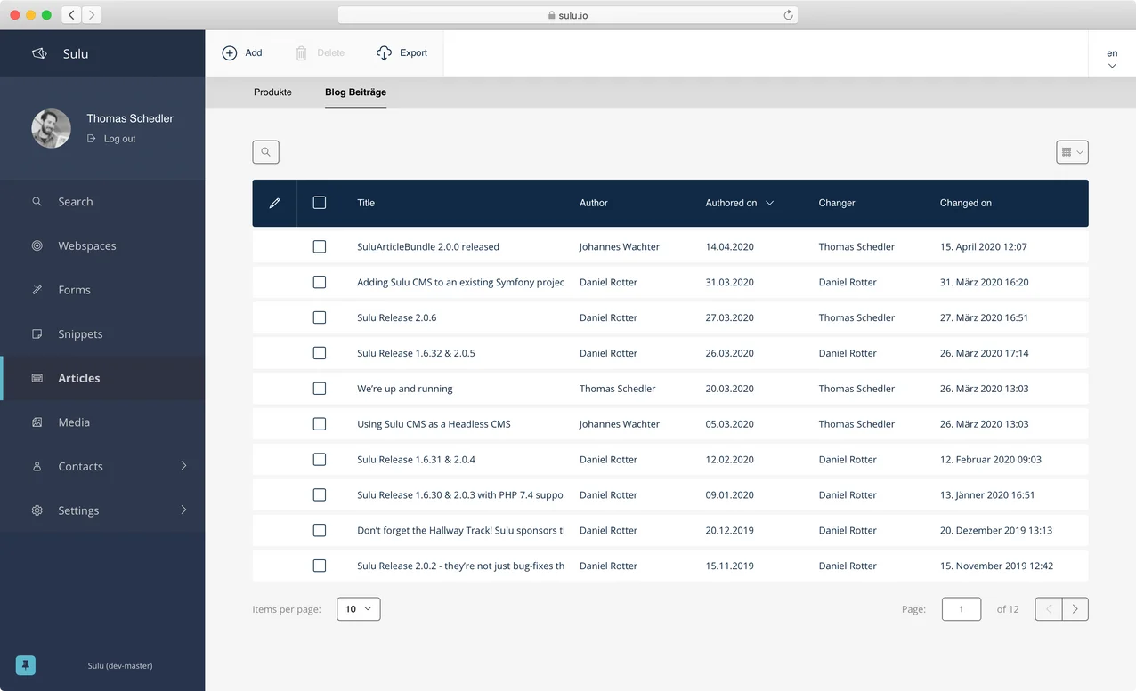Open the Media section in sidebar

pyautogui.click(x=74, y=422)
